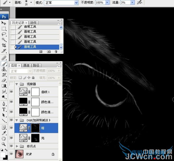Select the Line tool
Screen dimensions: 174x161
tap(4, 121)
